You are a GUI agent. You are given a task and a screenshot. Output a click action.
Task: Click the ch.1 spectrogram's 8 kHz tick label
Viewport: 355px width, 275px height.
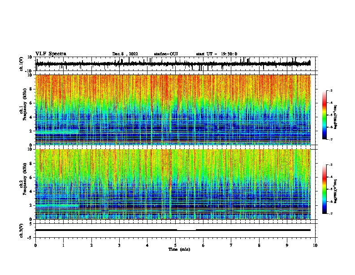click(x=31, y=89)
